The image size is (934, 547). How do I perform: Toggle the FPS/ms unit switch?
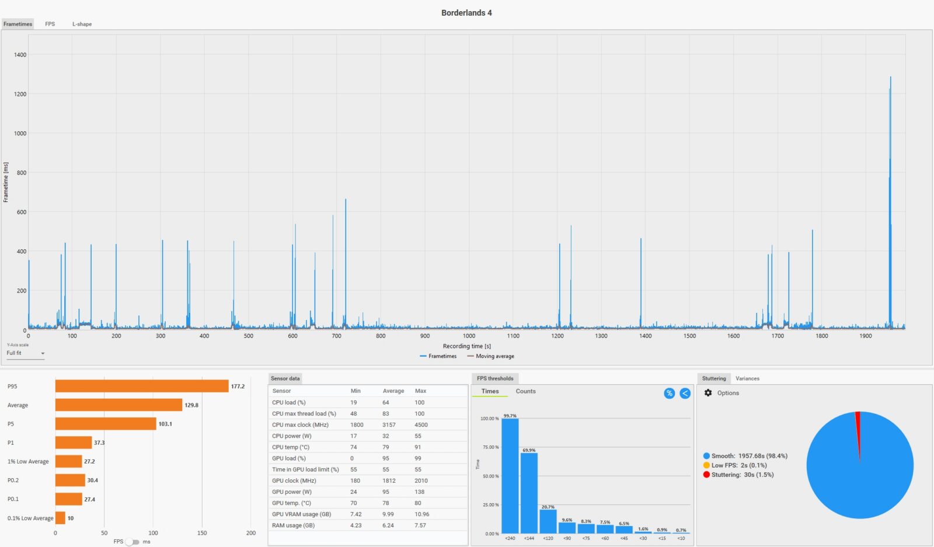[133, 542]
